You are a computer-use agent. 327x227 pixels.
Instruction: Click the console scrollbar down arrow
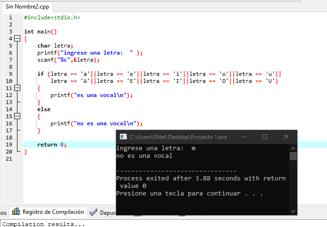293,211
